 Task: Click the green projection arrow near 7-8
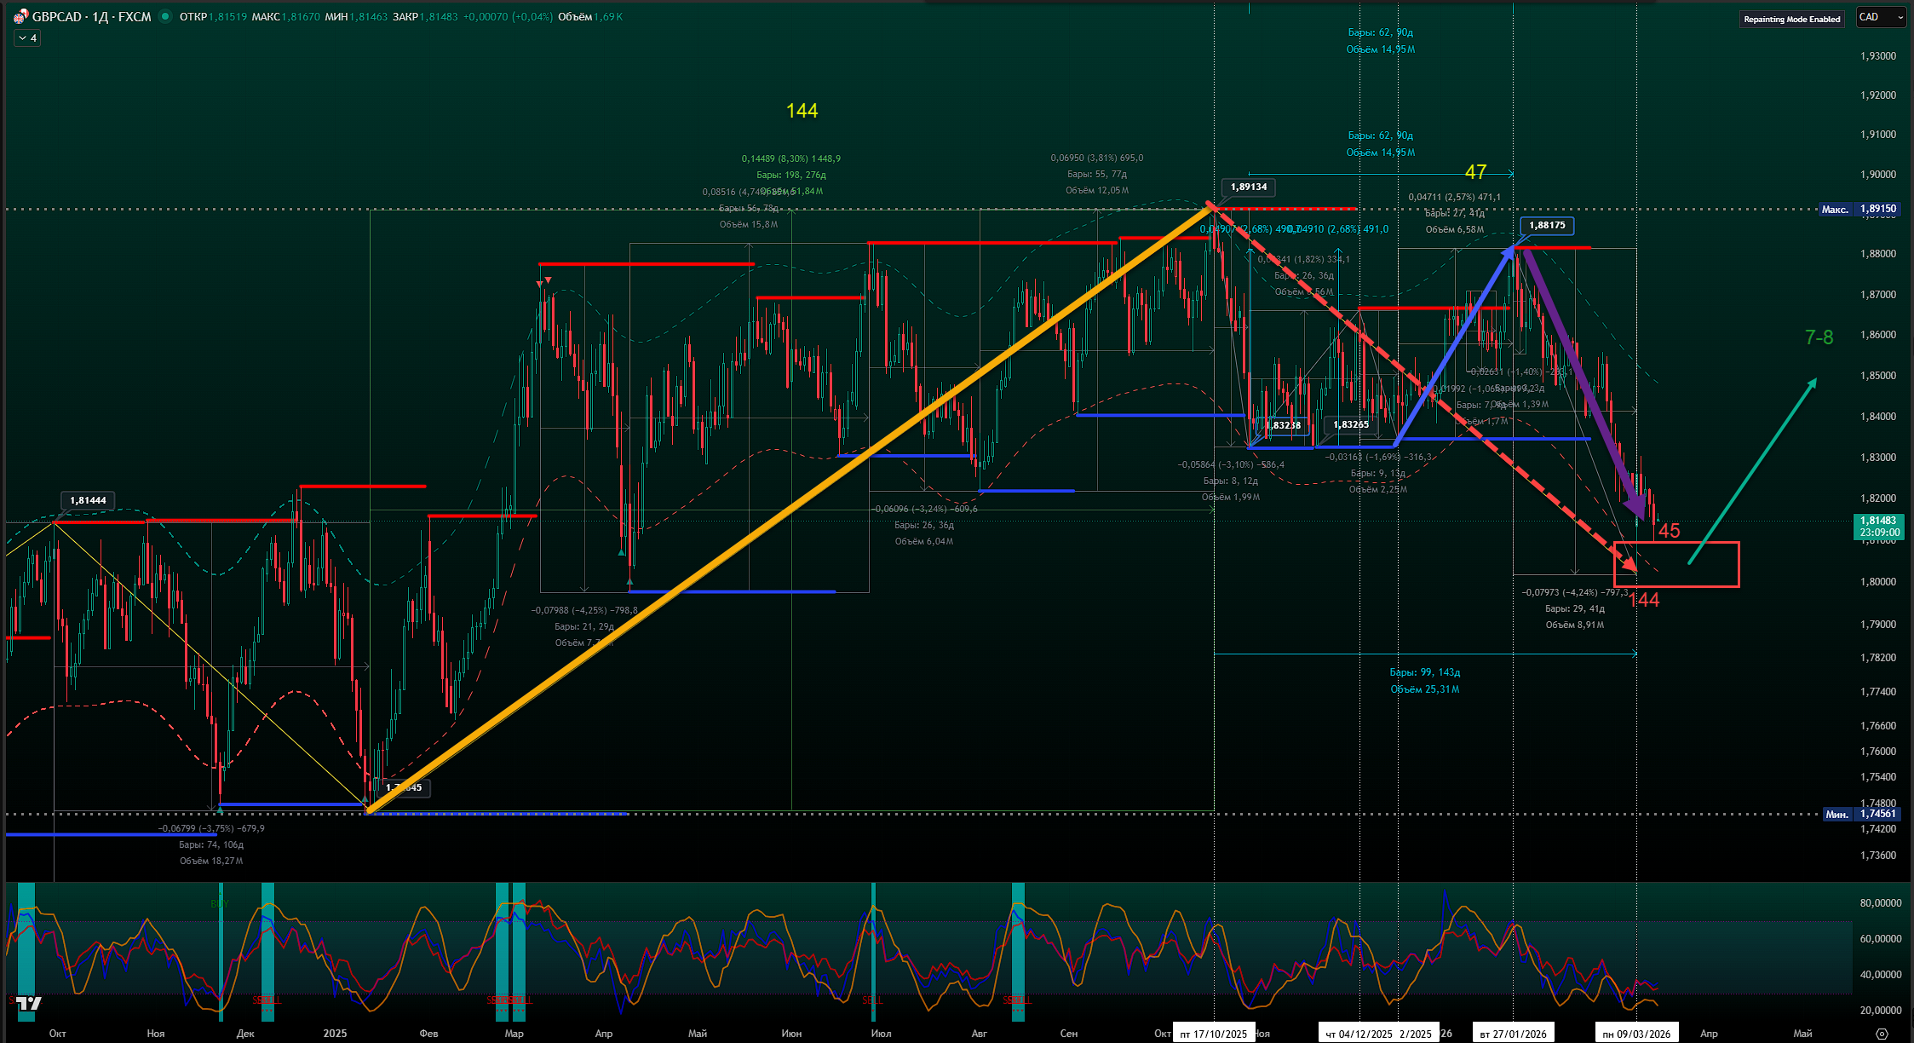tap(1751, 472)
